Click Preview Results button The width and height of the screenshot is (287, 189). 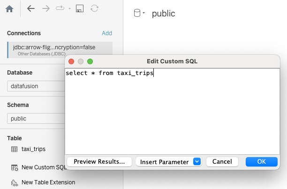pos(99,162)
